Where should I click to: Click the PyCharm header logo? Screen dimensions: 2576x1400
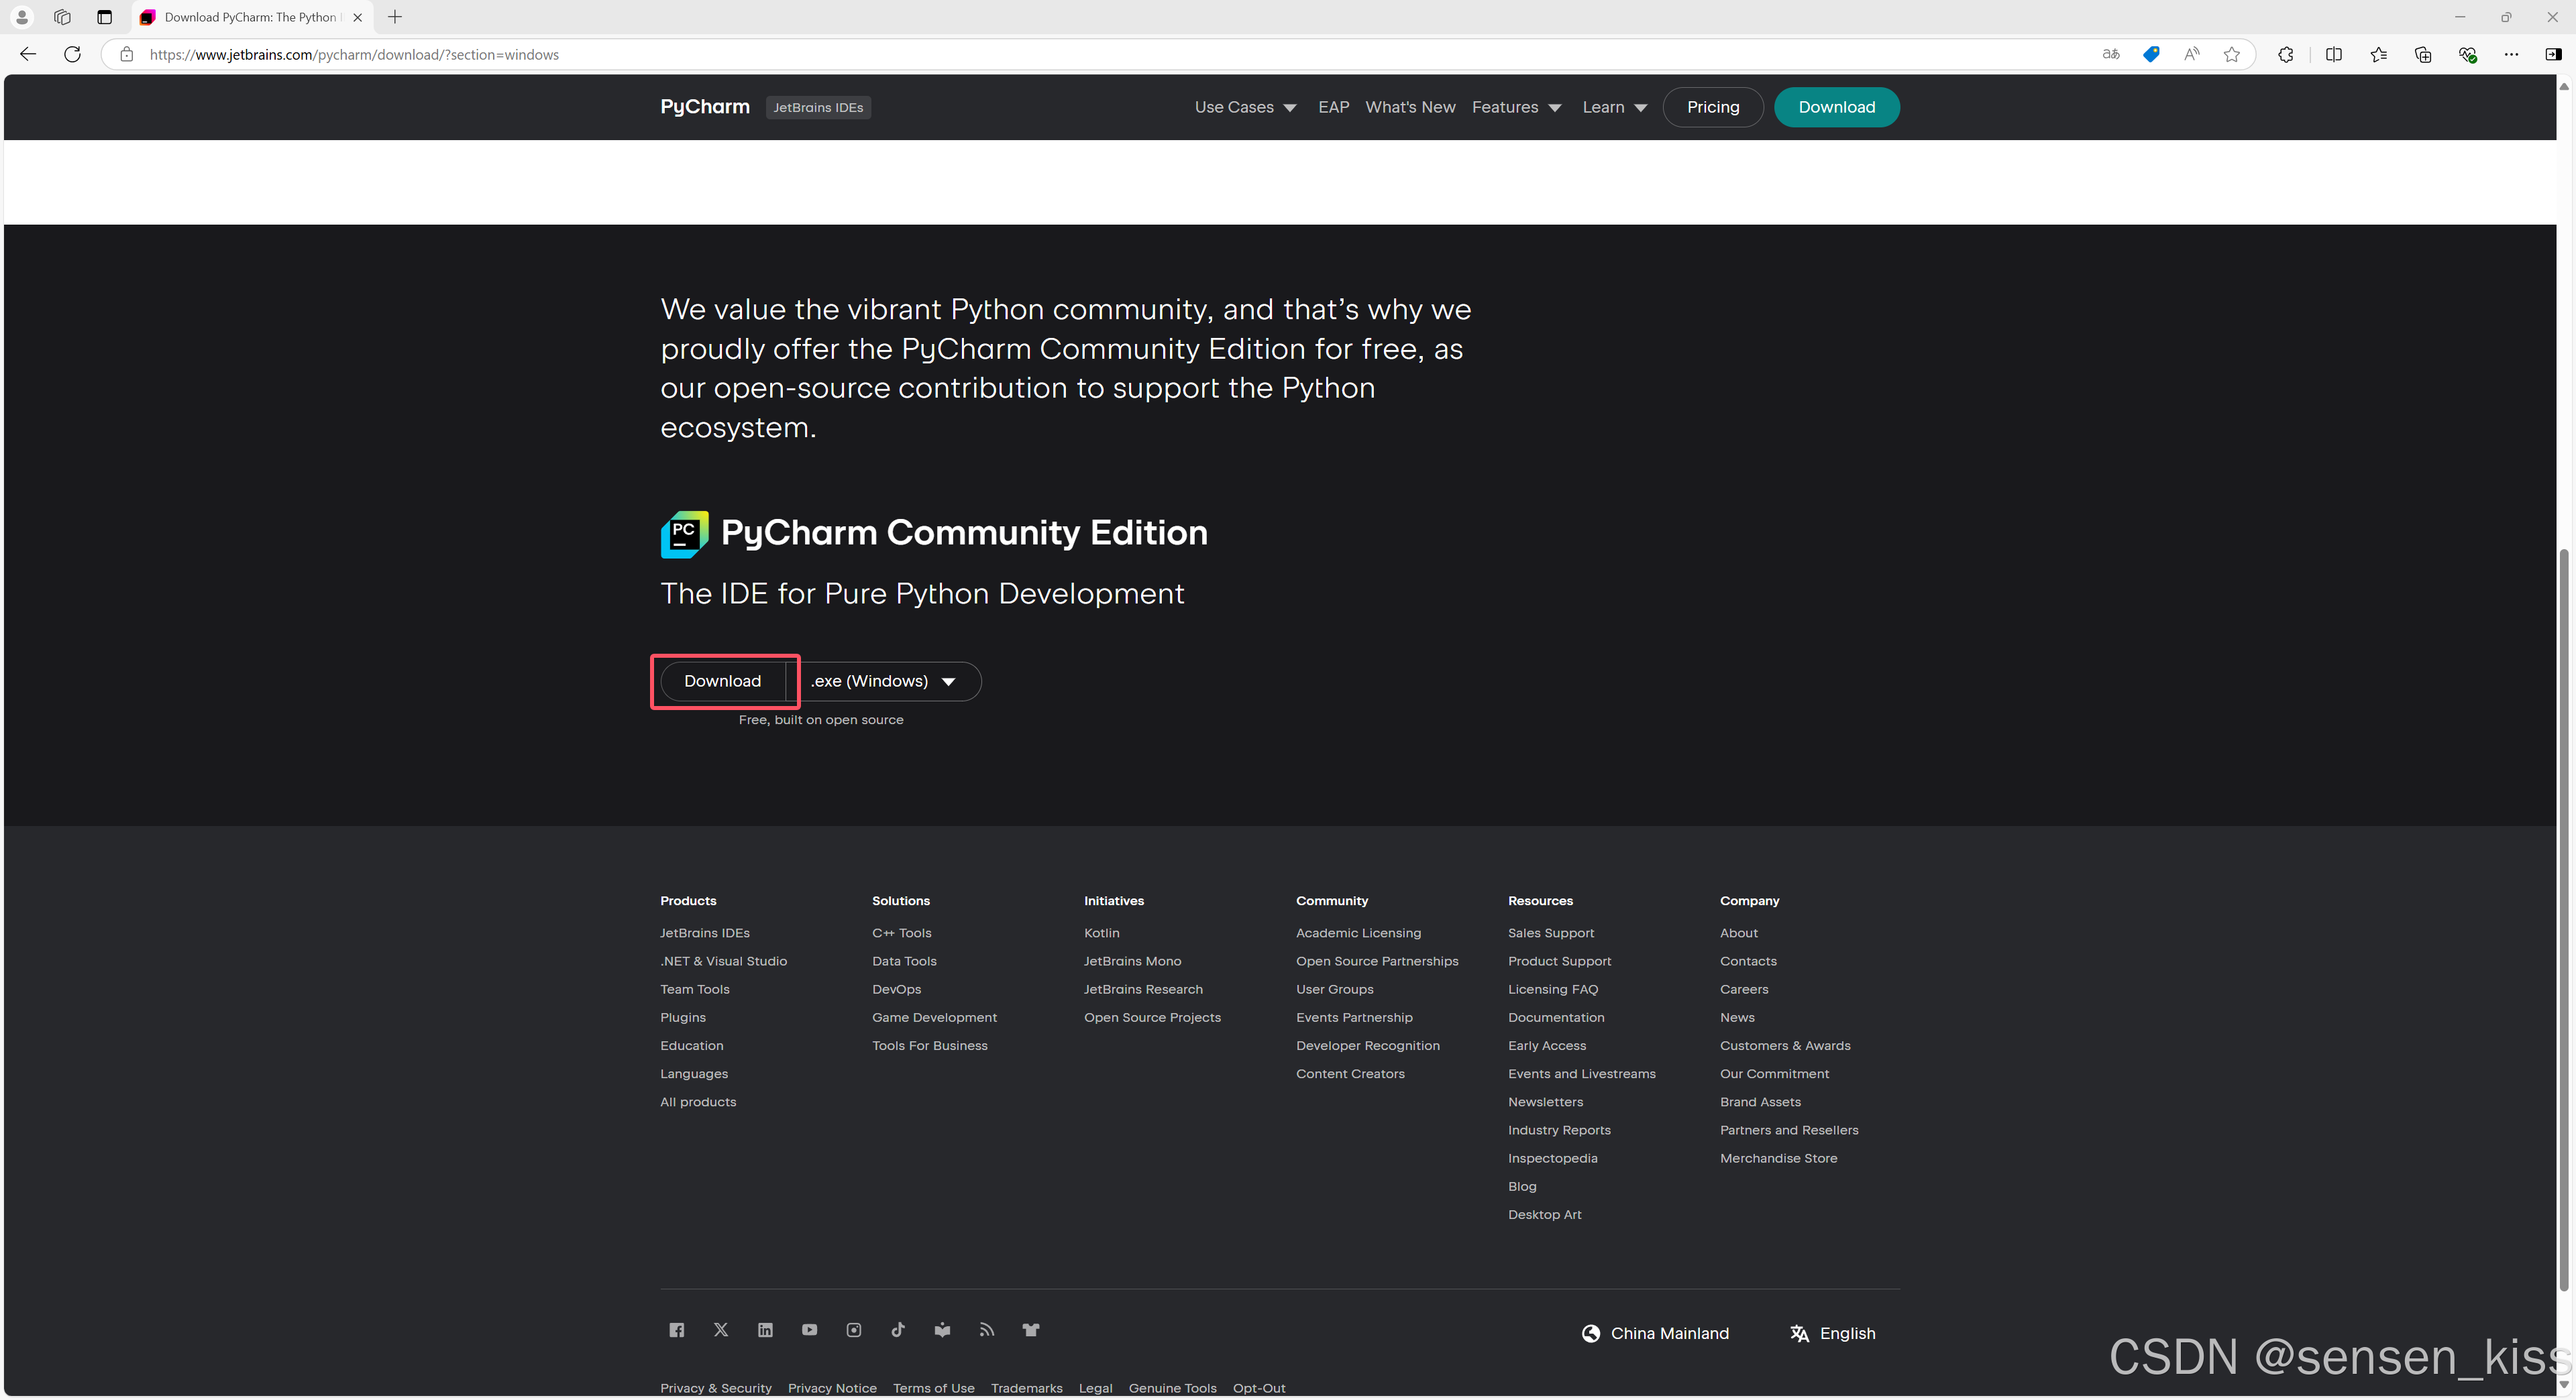(704, 107)
